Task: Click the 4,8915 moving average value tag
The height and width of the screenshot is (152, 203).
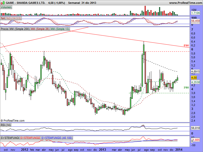Action: click(196, 72)
